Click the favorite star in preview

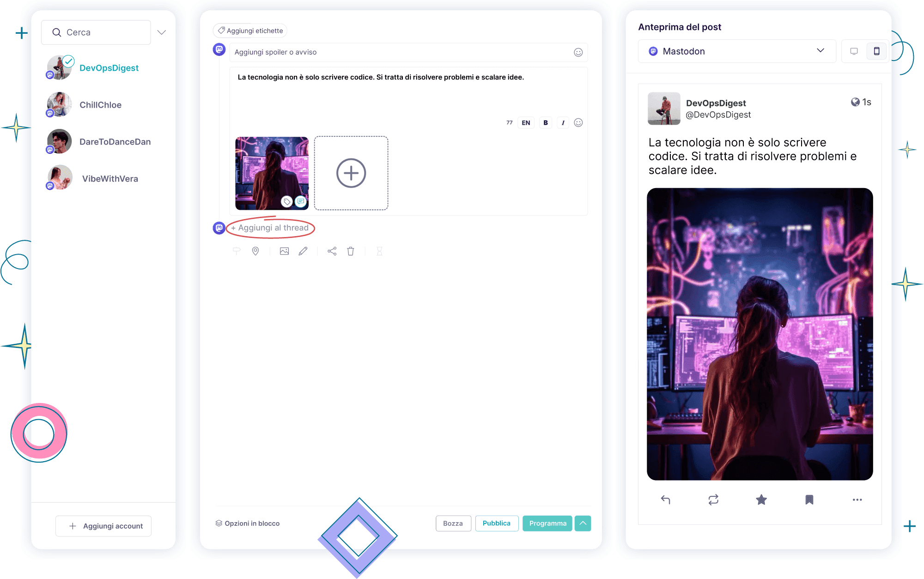(761, 500)
